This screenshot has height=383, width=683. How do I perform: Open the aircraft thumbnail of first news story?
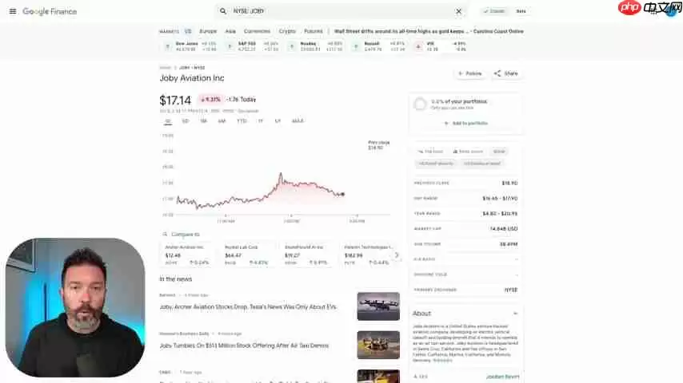378,306
